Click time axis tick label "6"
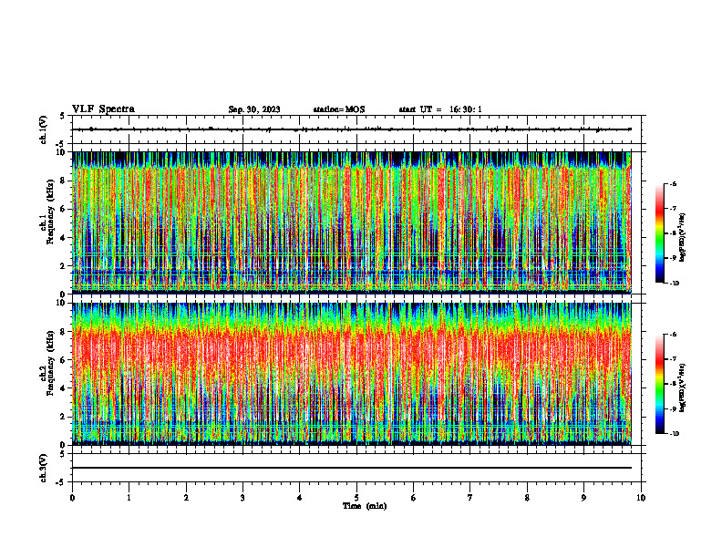The image size is (722, 558). click(414, 498)
